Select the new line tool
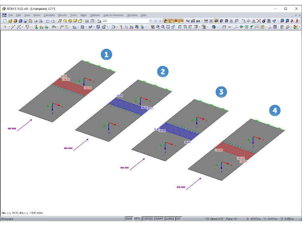Image resolution: width=302 pixels, height=226 pixels. (x=13, y=27)
